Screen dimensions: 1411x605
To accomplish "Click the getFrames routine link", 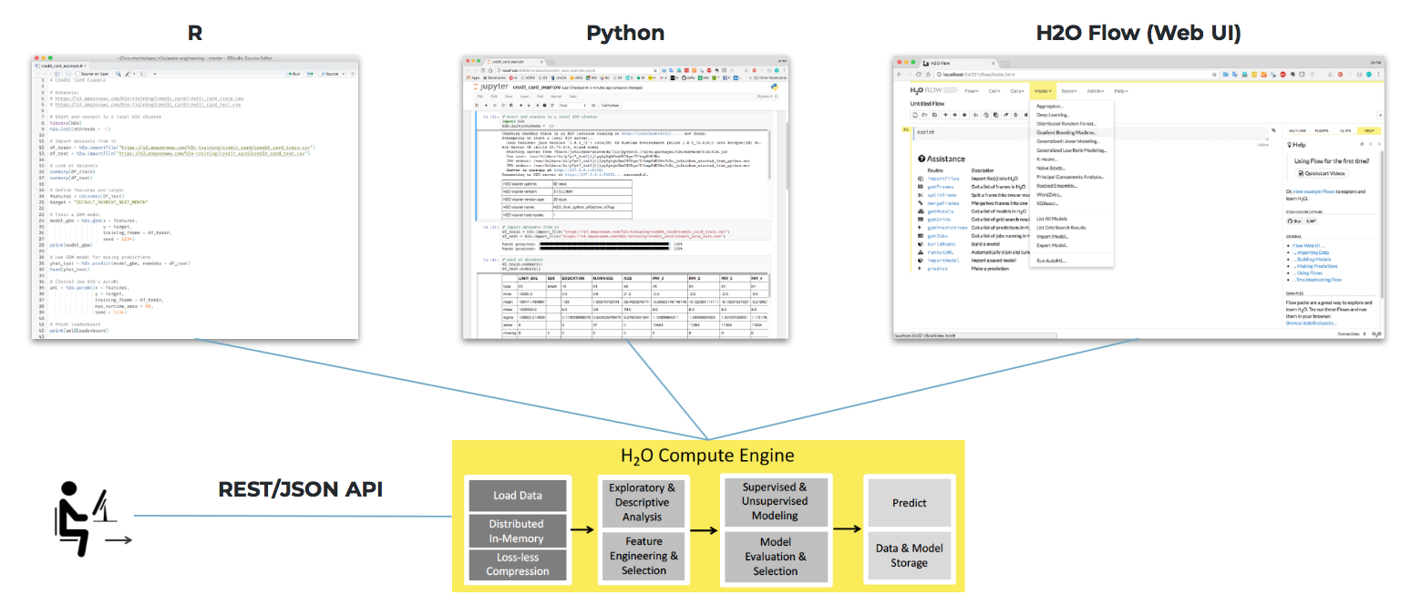I will [941, 187].
